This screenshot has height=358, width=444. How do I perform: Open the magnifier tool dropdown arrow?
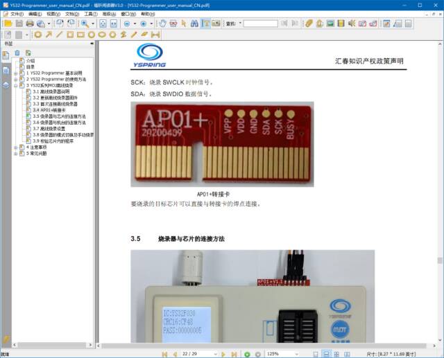pyautogui.click(x=93, y=24)
